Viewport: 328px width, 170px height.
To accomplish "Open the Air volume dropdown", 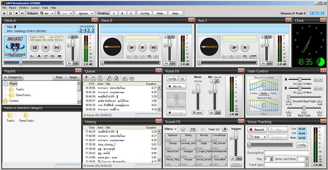I will 52,13.
